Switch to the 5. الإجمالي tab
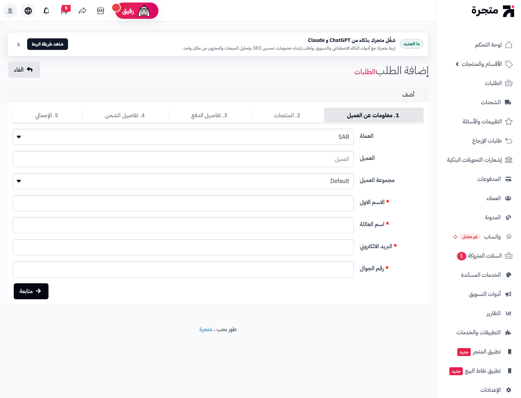Viewport: 521px width, 398px height. (47, 115)
